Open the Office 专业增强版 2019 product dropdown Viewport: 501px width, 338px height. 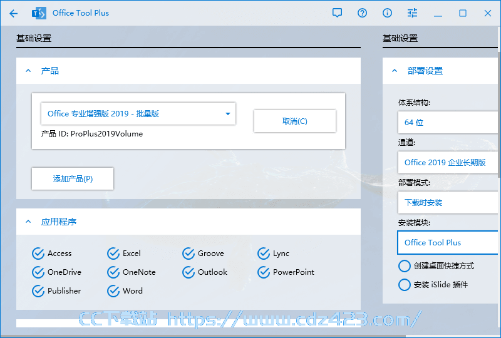click(138, 114)
